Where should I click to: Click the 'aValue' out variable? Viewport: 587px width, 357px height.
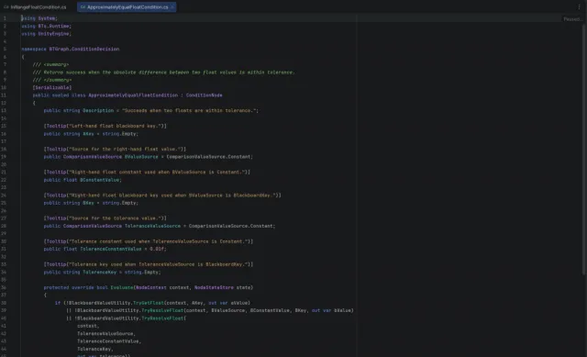pos(238,303)
